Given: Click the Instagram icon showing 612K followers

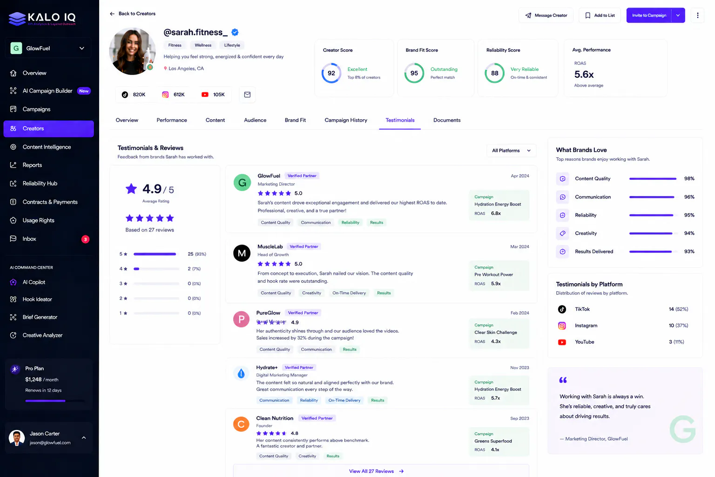Looking at the screenshot, I should (165, 95).
